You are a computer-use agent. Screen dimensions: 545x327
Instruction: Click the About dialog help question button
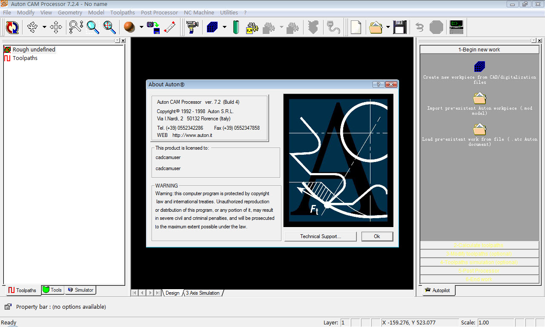click(x=378, y=84)
